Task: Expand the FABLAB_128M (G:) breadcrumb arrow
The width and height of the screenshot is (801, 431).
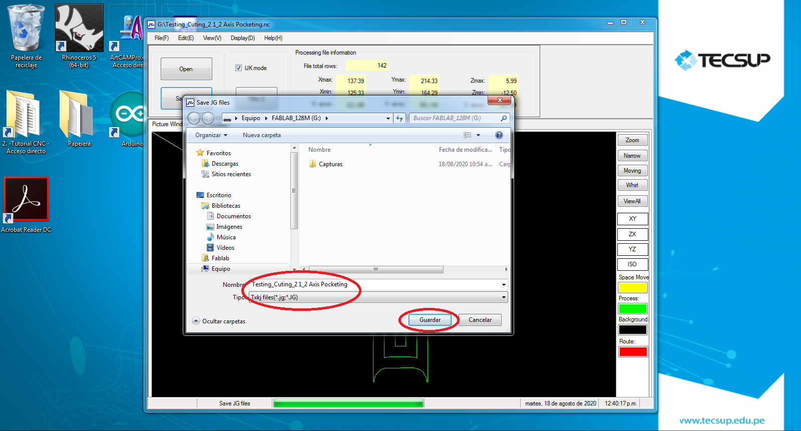Action: [326, 119]
